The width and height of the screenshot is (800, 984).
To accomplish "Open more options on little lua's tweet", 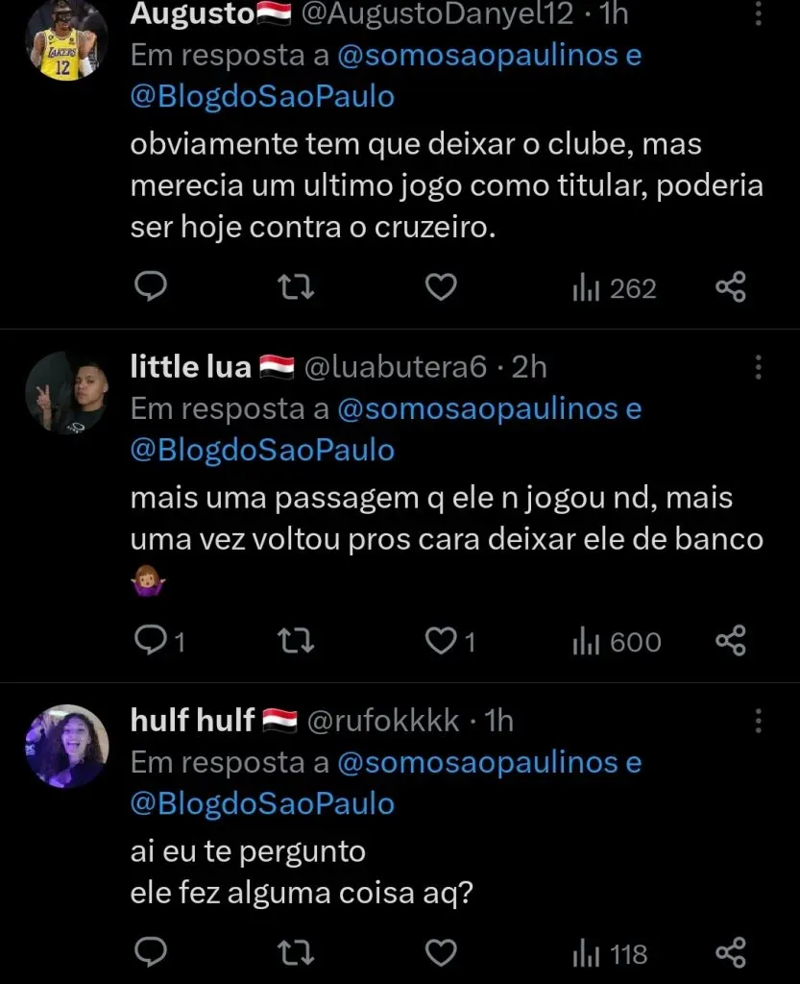I will point(758,367).
